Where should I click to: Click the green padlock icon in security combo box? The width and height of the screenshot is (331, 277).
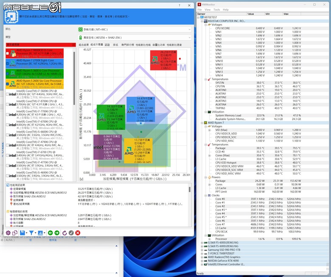click(80, 38)
